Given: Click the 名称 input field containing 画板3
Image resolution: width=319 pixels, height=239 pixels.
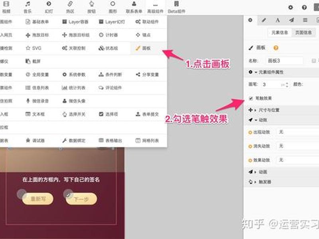Looking at the screenshot, I should coord(284,61).
